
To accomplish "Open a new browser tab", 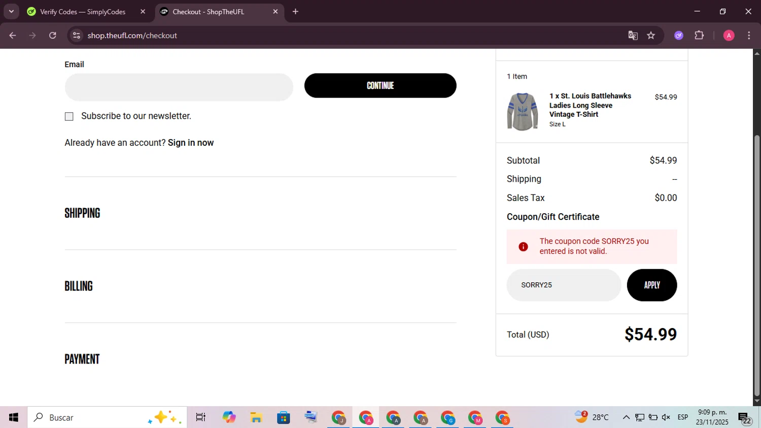I will click(296, 12).
